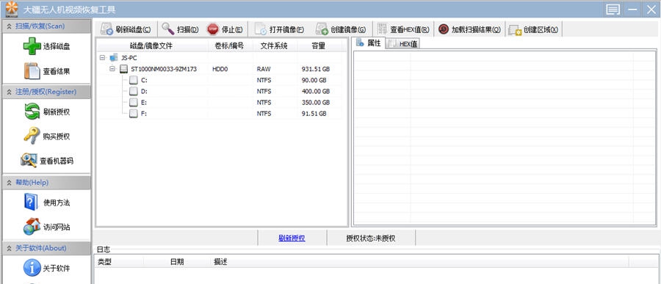Viewport: 661px width, 284px height.
Task: Select the JS-PC computer node
Action: [129, 58]
